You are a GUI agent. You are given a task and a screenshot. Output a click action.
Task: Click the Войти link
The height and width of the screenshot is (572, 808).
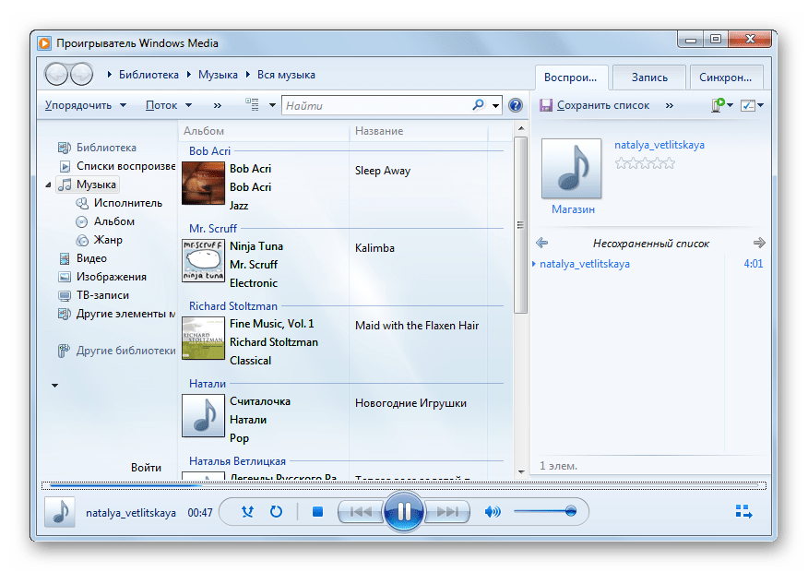(x=146, y=468)
